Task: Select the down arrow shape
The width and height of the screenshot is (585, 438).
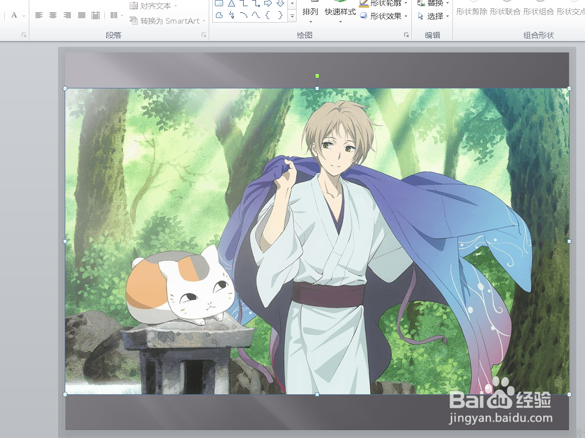Action: pos(280,4)
